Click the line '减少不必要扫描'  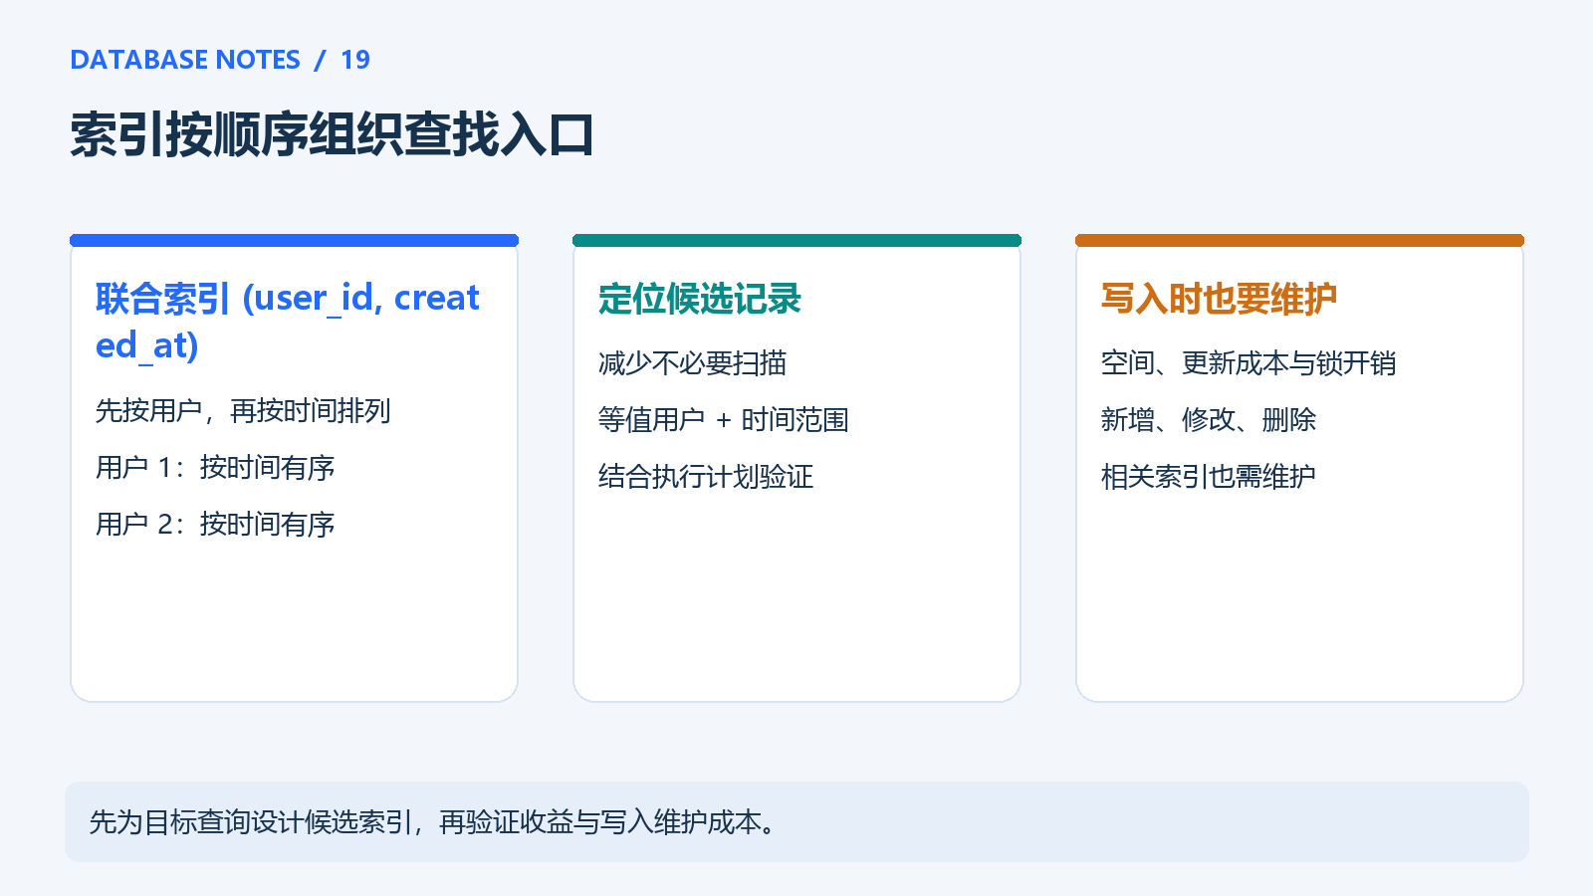click(693, 362)
